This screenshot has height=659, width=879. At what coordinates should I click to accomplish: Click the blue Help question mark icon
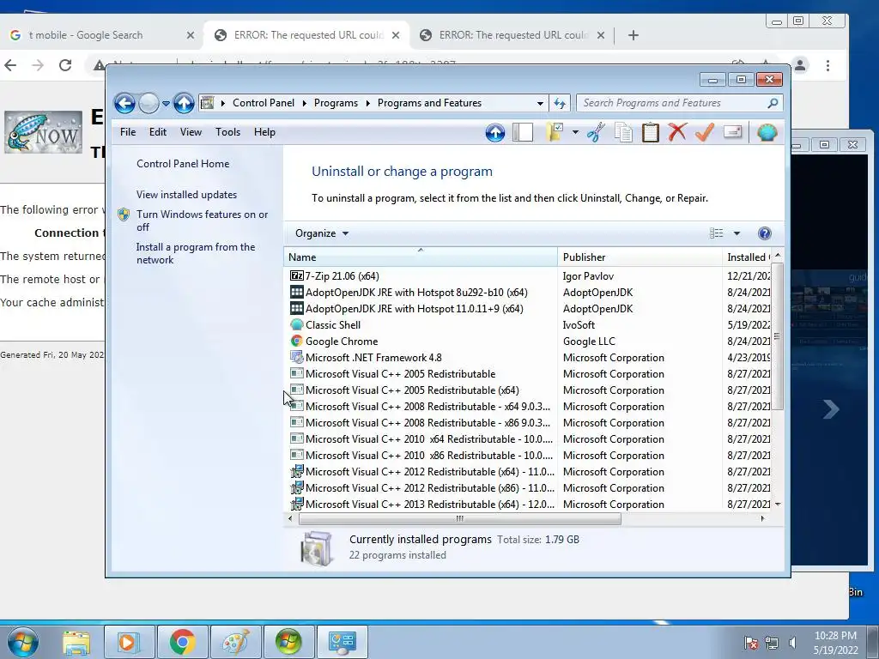coord(764,233)
